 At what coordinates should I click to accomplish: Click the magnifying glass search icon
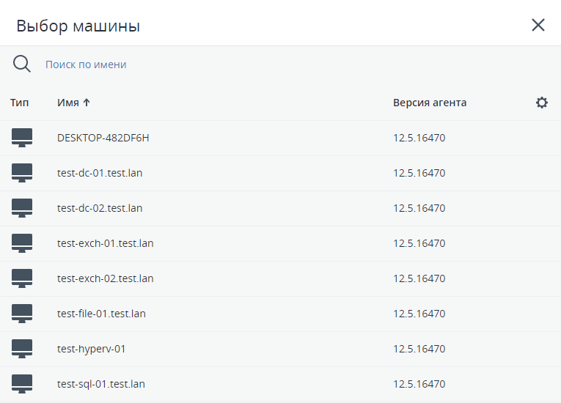coord(22,64)
